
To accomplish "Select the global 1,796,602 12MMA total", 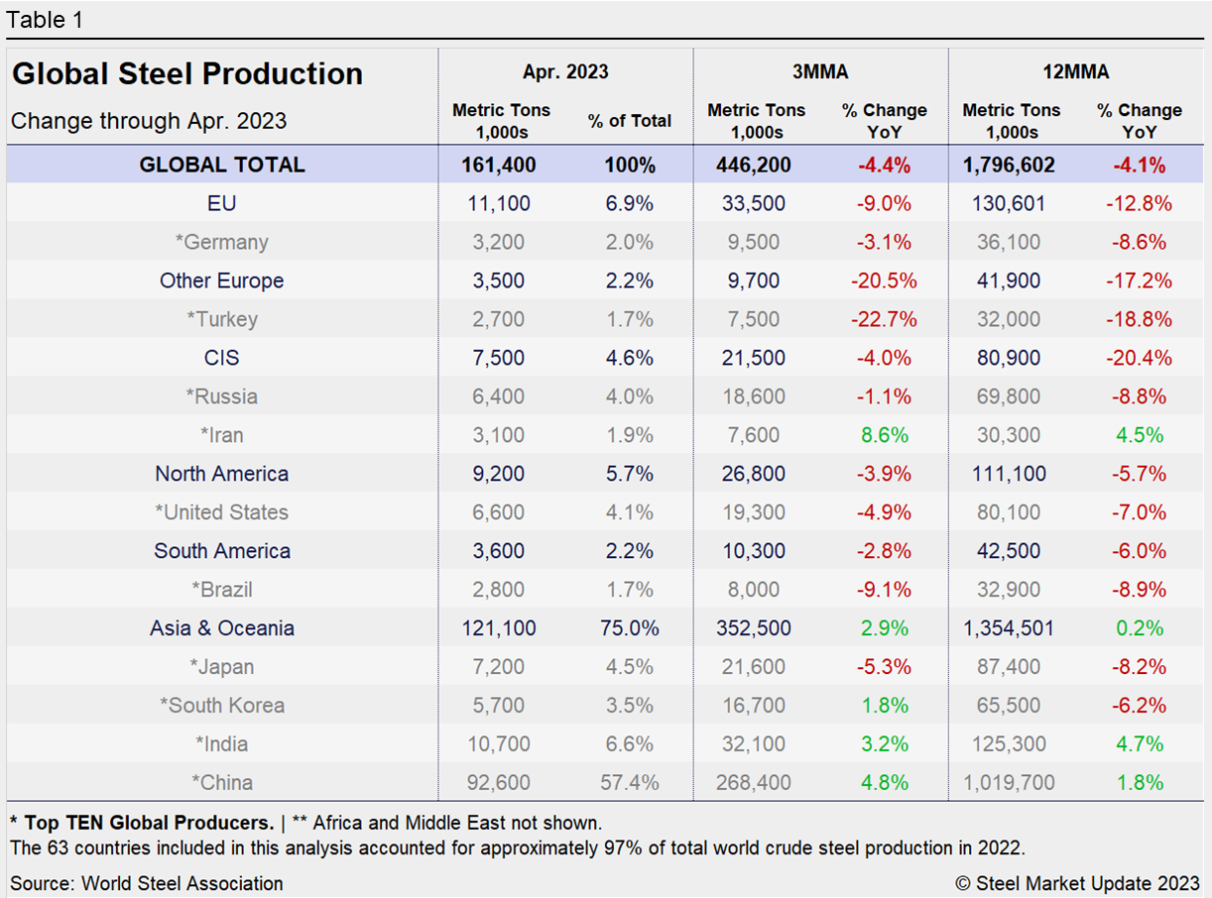I will click(x=1009, y=165).
